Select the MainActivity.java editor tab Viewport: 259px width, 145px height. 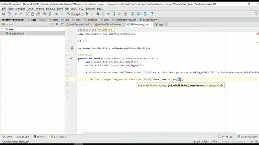[140, 24]
